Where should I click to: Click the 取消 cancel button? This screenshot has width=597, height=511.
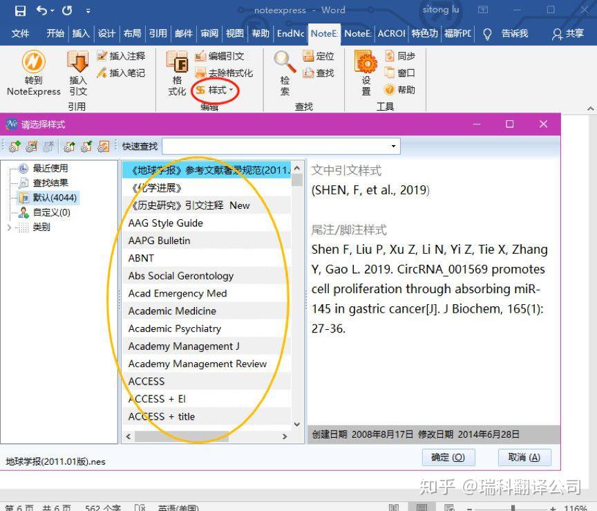(x=524, y=457)
